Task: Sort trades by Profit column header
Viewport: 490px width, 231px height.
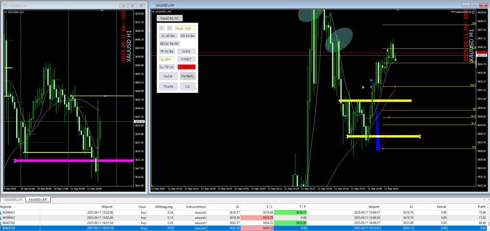Action: tap(480, 207)
